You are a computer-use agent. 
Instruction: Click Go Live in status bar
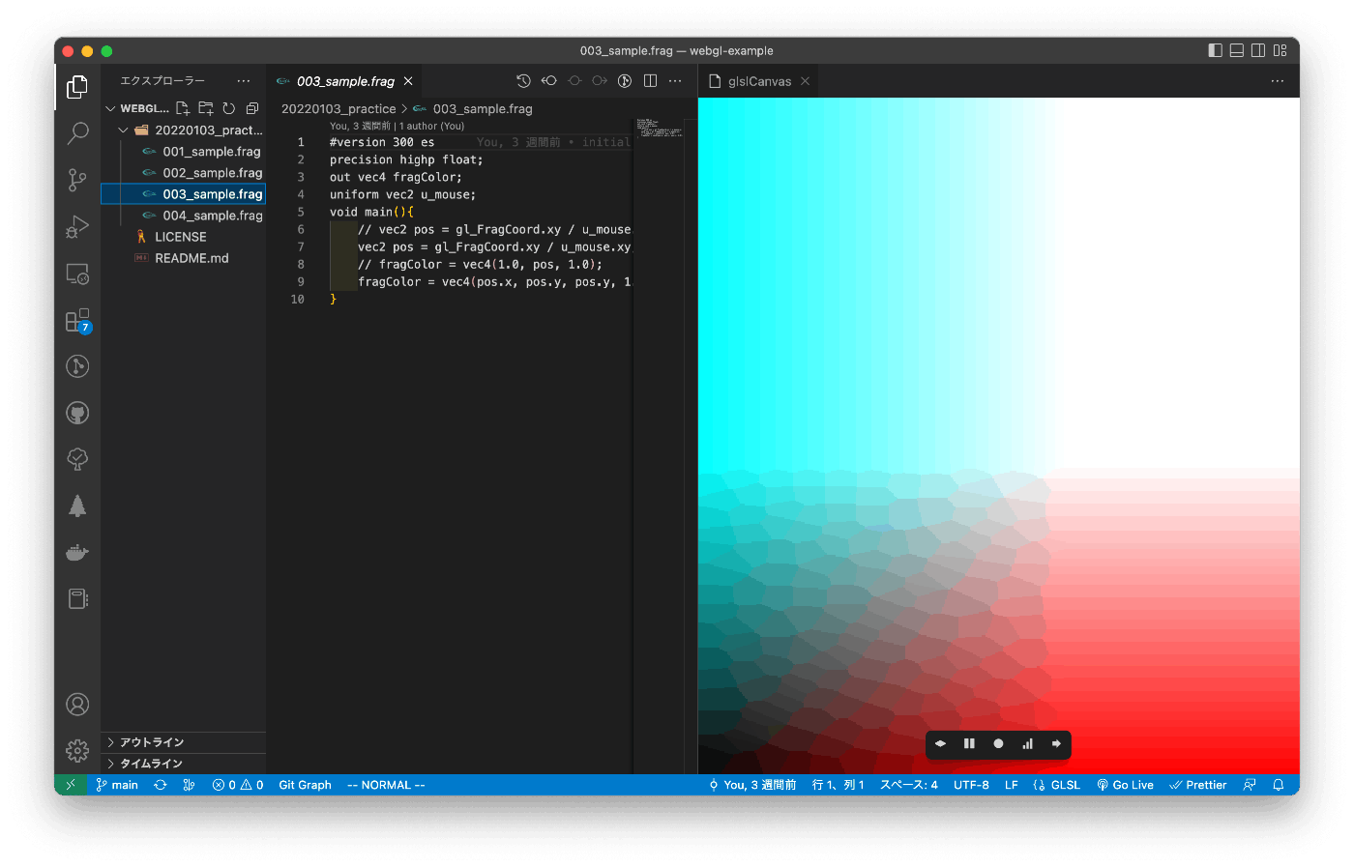click(1125, 785)
